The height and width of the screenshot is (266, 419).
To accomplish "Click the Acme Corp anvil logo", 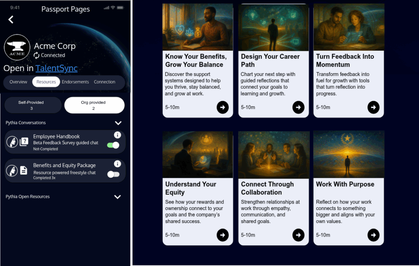I will (17, 48).
